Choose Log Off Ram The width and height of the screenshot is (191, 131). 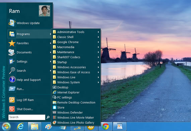29,100
